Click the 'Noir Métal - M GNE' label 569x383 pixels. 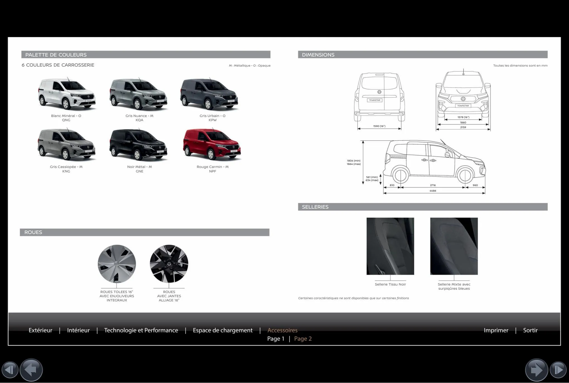tap(139, 169)
